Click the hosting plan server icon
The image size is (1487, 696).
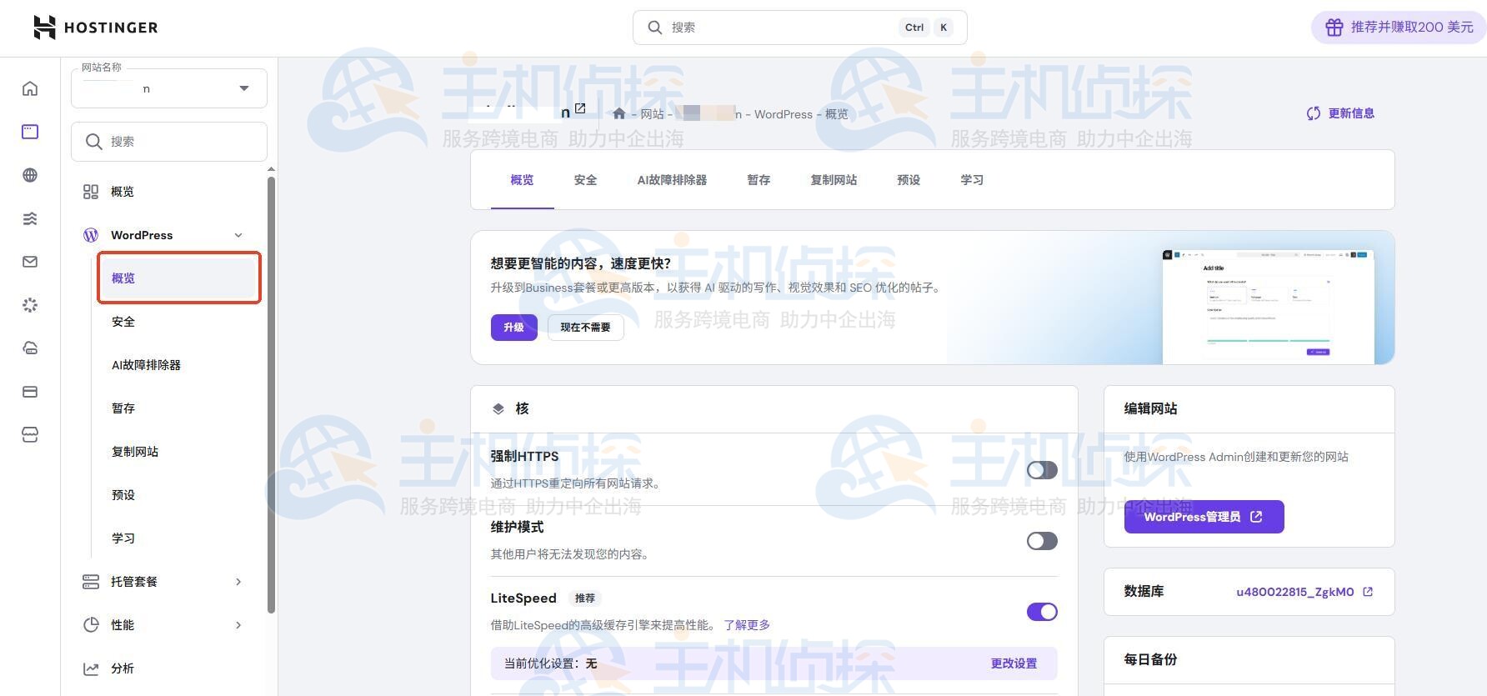coord(91,582)
